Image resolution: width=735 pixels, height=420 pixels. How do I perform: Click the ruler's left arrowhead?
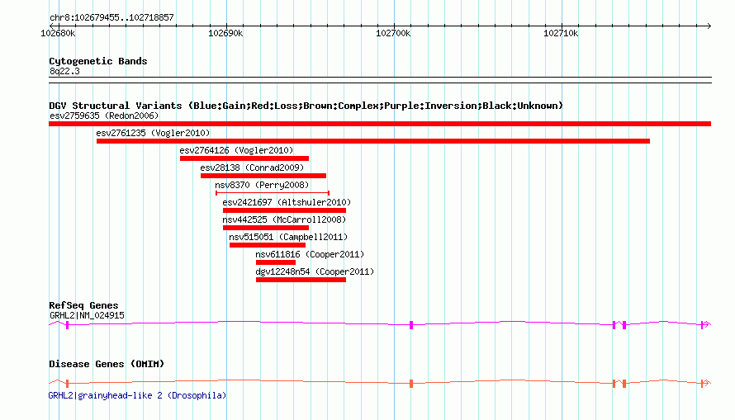tap(51, 26)
